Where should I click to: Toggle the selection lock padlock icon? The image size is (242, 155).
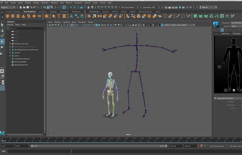88,7
